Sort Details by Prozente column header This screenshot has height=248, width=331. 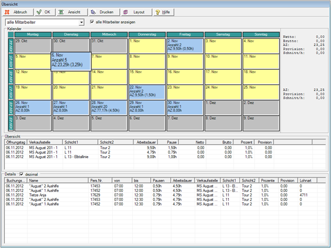point(269,180)
